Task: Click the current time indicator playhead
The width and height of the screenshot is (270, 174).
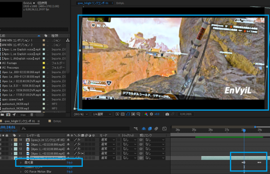Action: pyautogui.click(x=244, y=130)
